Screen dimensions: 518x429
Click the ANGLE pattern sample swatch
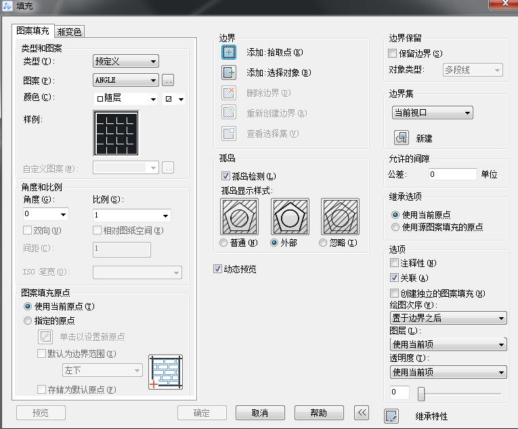(116, 134)
